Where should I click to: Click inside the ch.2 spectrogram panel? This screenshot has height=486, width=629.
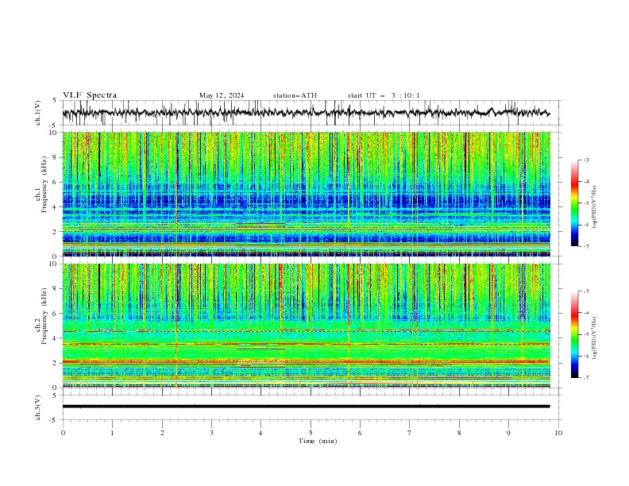click(306, 326)
